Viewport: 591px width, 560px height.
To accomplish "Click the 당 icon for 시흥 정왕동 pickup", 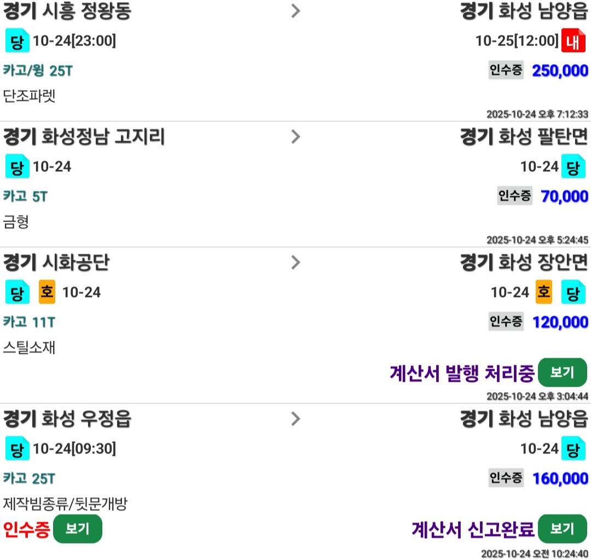I will (x=17, y=41).
